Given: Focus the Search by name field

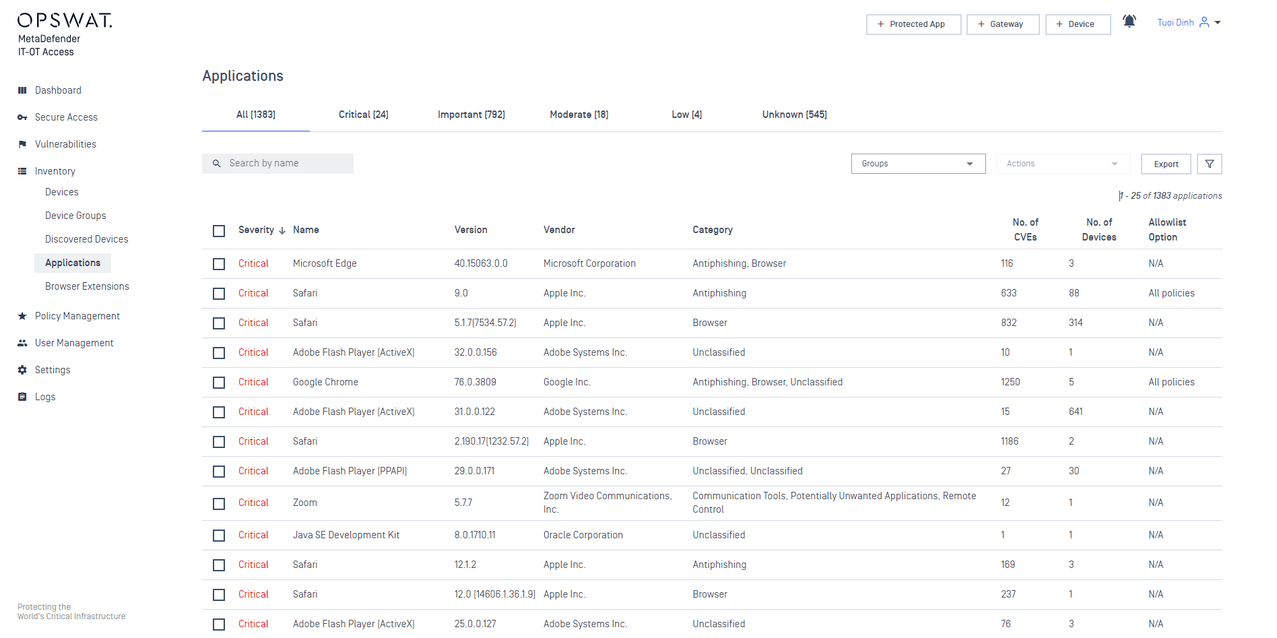Looking at the screenshot, I should (277, 164).
